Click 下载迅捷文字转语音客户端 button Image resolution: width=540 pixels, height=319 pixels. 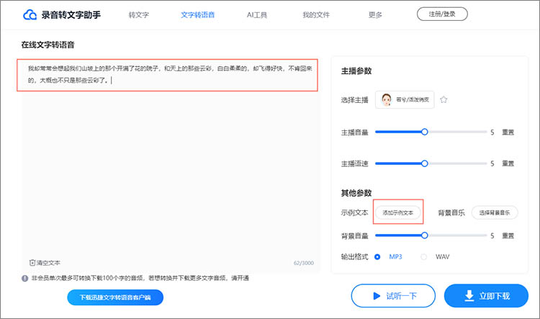pyautogui.click(x=115, y=297)
